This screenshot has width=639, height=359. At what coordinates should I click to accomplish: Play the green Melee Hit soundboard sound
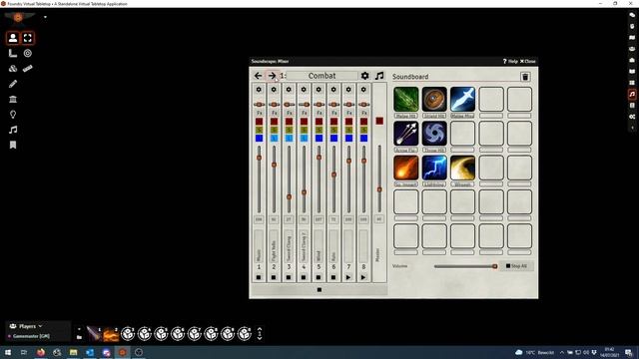406,99
